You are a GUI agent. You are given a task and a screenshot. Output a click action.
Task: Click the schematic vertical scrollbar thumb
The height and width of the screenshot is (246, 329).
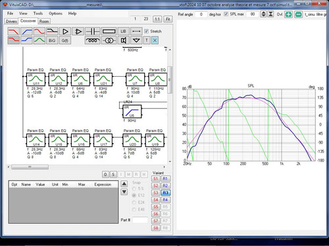[170, 79]
